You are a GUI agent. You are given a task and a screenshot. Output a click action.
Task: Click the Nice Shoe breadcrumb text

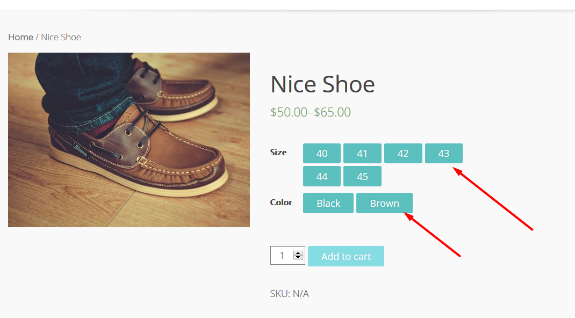[61, 37]
